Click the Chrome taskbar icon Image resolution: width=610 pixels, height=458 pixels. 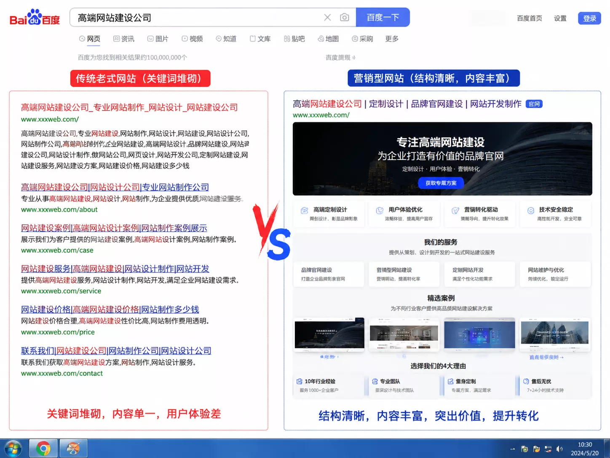(43, 448)
